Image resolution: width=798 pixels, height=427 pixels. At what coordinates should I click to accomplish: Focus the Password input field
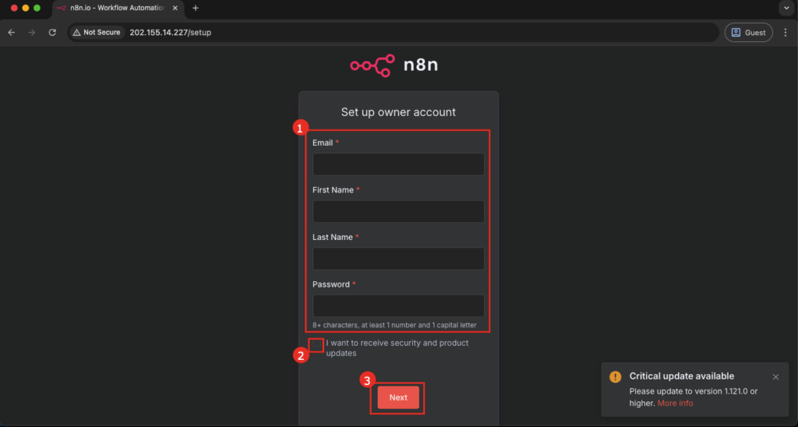tap(398, 306)
